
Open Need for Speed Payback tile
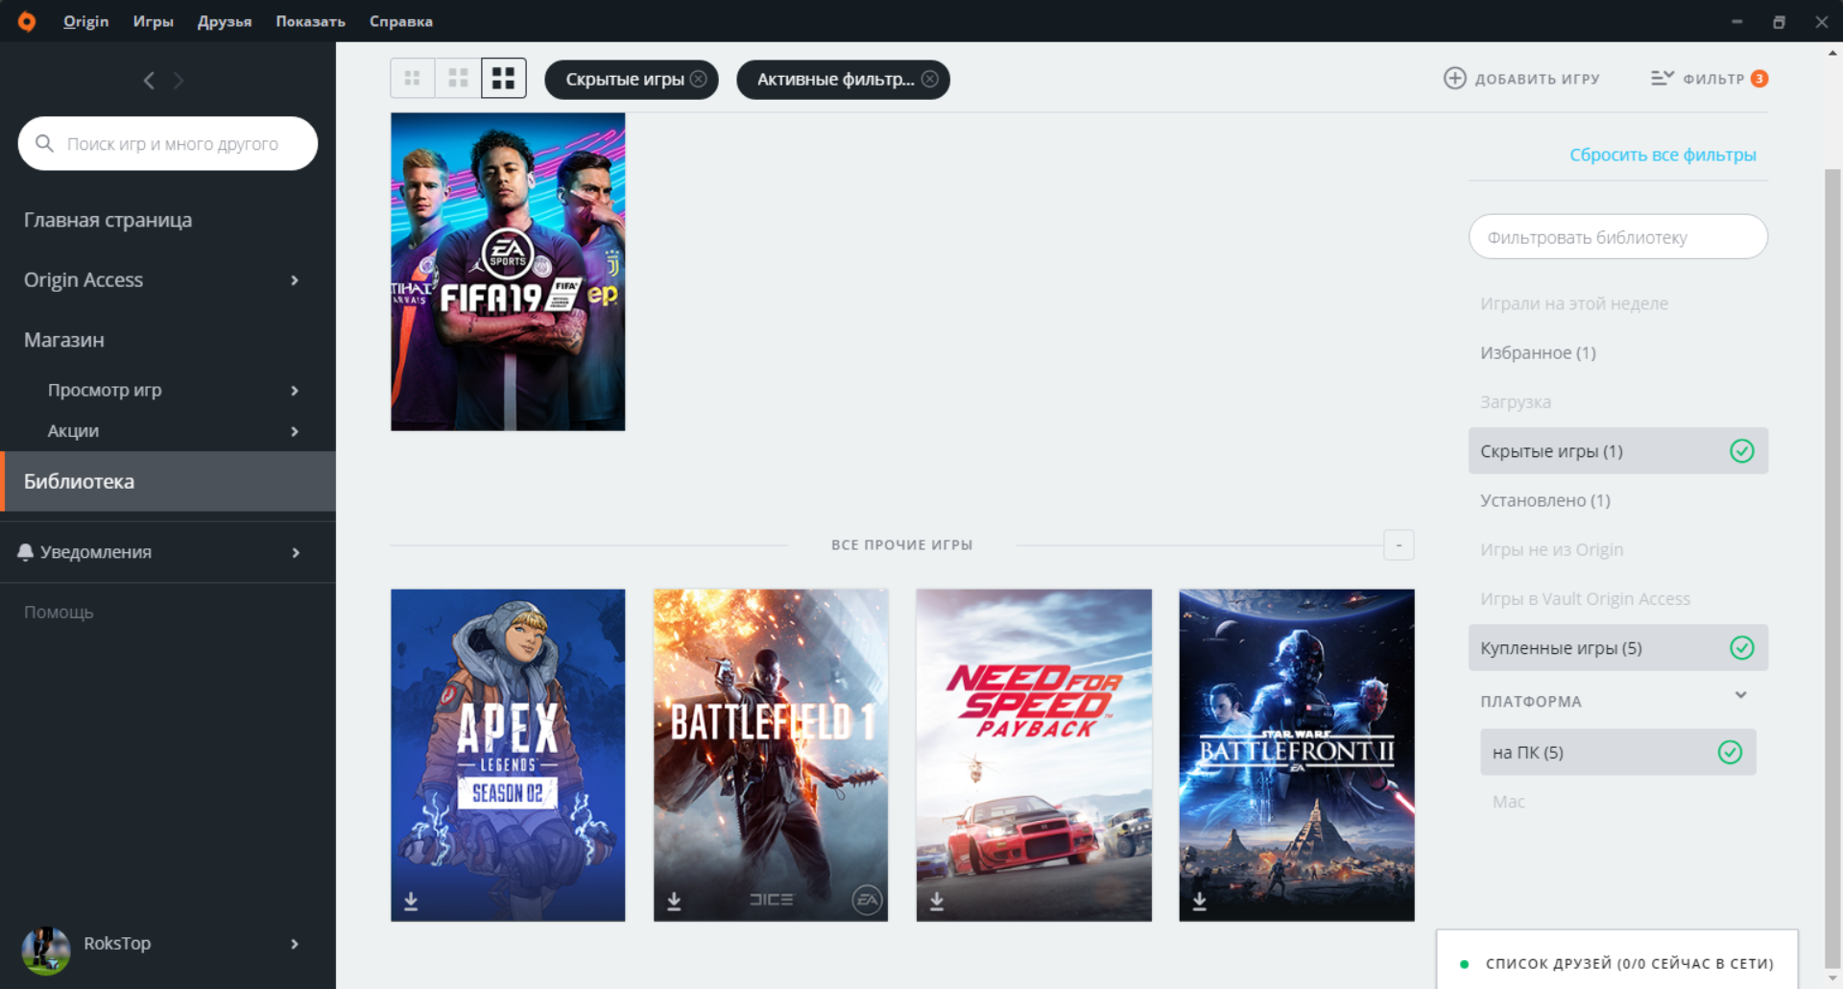click(x=1034, y=755)
